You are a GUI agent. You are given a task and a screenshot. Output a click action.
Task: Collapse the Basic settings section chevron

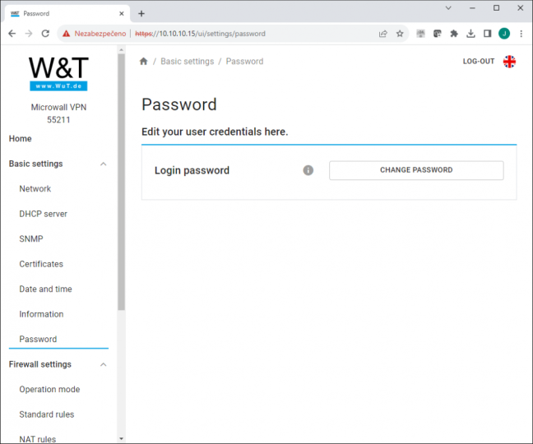[x=104, y=164]
